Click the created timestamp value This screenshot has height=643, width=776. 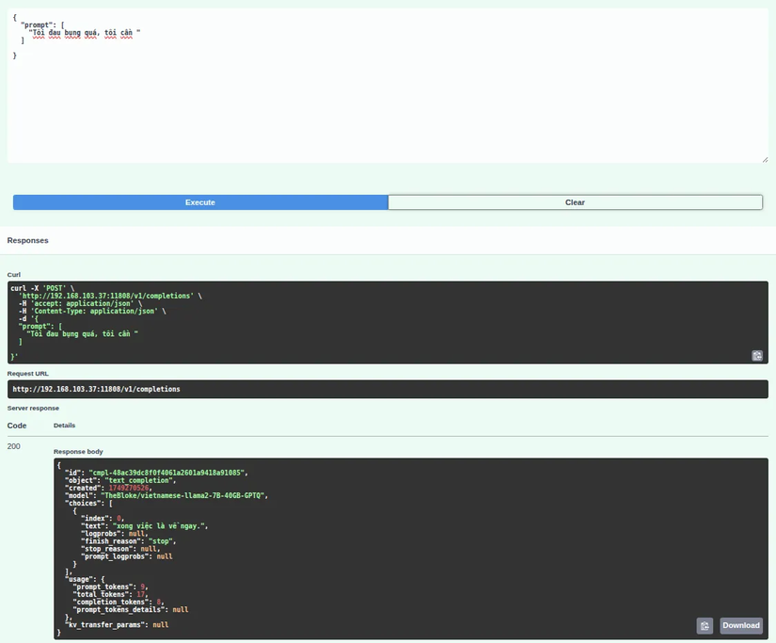[129, 488]
